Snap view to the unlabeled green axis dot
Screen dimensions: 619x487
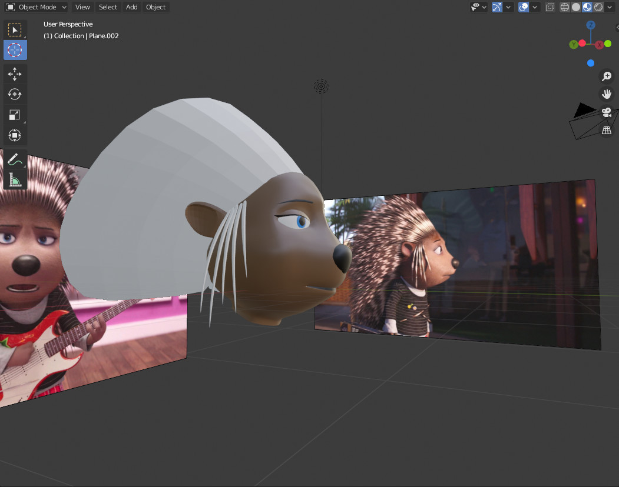[x=608, y=44]
